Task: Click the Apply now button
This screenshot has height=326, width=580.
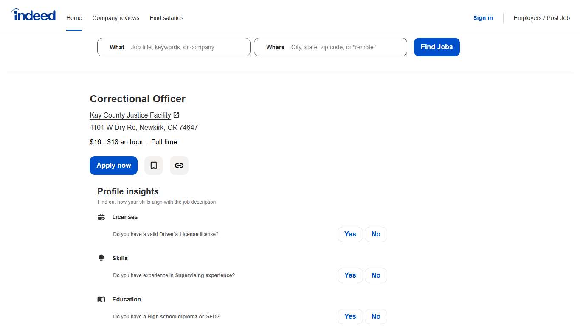Action: pyautogui.click(x=113, y=166)
